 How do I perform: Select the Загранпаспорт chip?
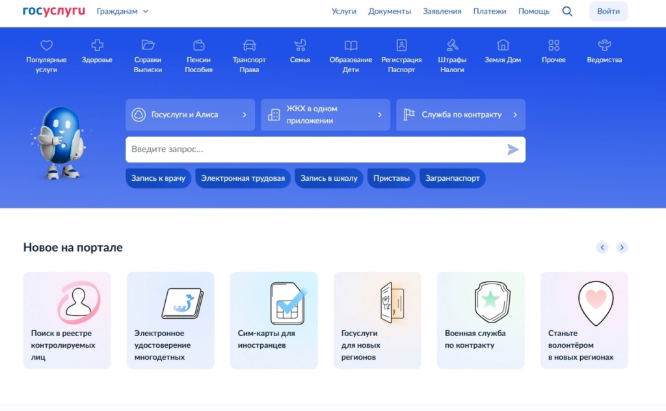click(x=453, y=178)
